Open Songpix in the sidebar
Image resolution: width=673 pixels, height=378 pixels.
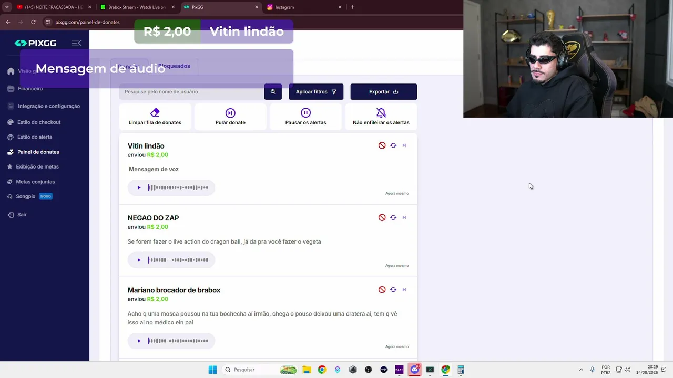coord(30,196)
